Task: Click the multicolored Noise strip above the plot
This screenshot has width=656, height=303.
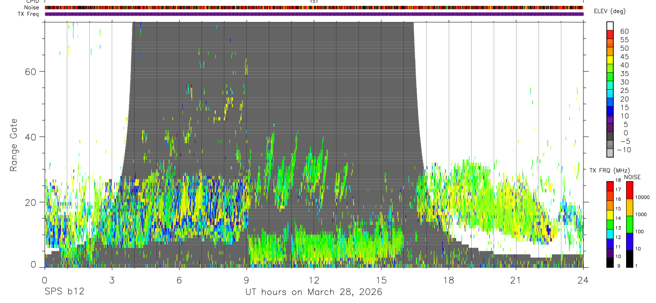Action: 314,7
